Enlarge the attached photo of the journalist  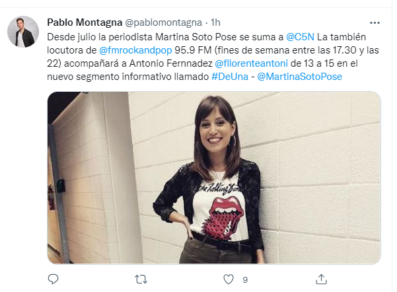click(x=214, y=178)
